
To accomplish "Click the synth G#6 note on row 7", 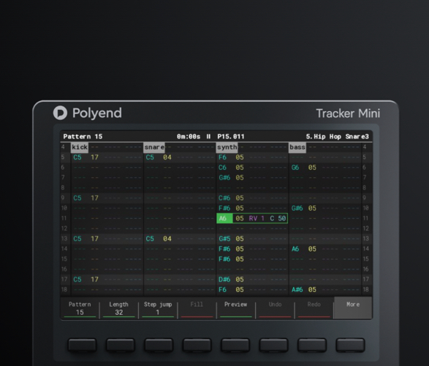I will point(224,178).
